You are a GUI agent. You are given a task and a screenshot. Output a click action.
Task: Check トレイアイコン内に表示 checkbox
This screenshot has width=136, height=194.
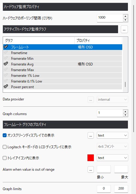point(4,158)
